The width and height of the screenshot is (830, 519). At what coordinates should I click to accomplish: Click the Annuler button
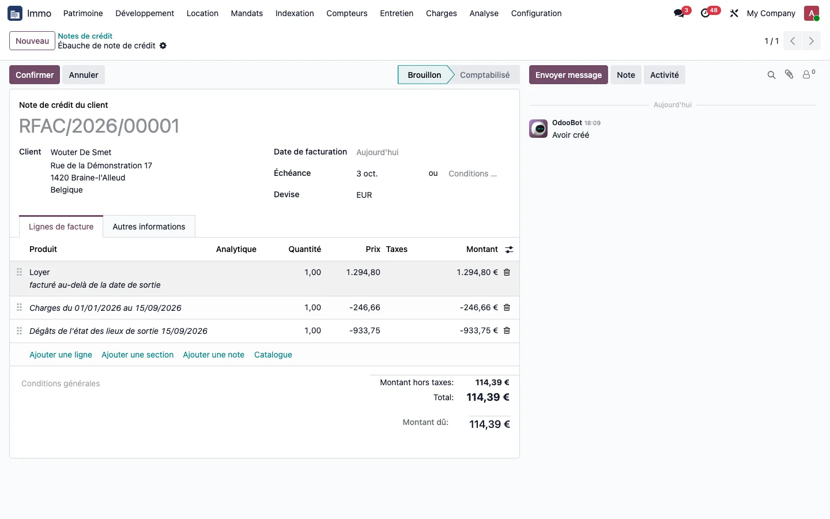click(84, 75)
